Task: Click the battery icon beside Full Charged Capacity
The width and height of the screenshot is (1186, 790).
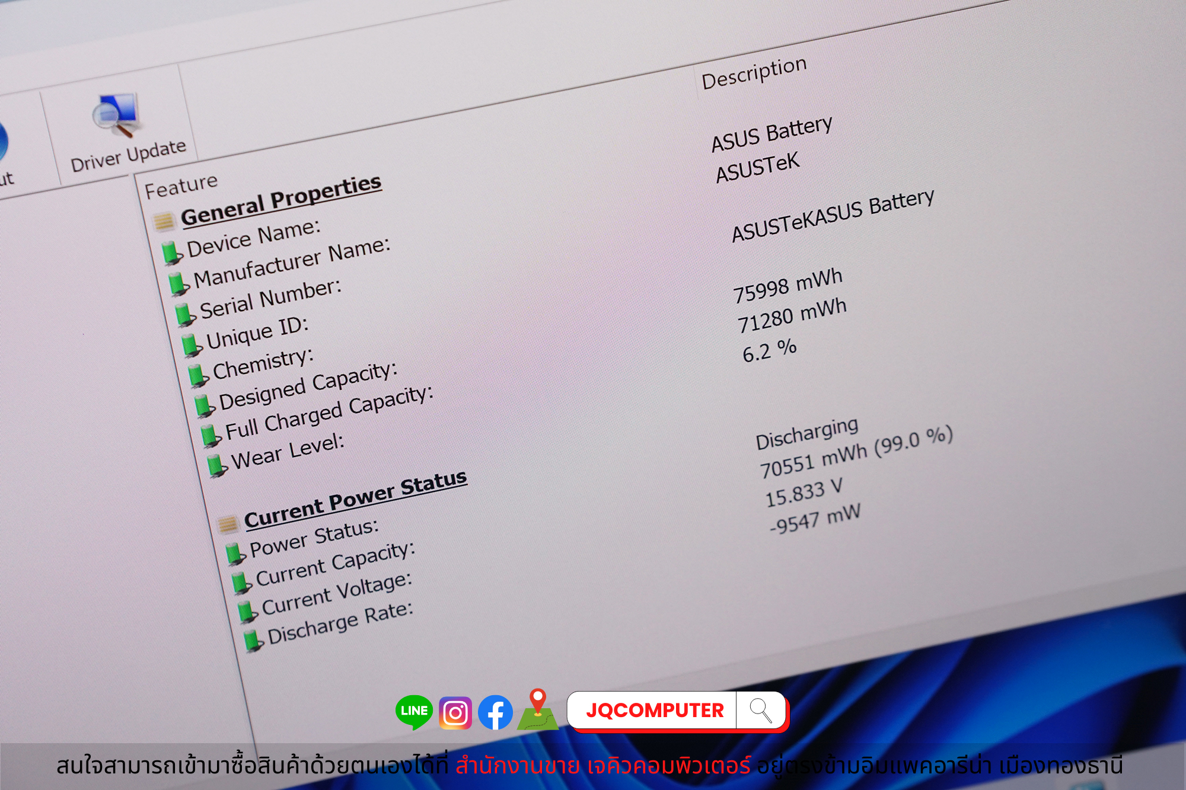Action: pos(211,436)
